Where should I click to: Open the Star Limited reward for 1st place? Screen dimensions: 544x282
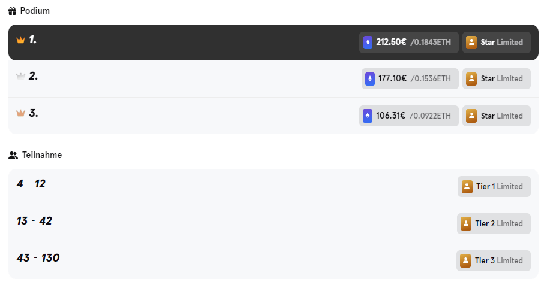(x=497, y=43)
